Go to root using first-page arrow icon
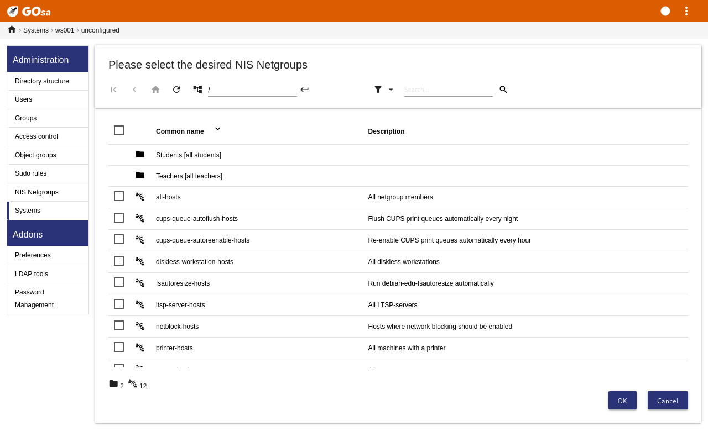708x442 pixels. pos(113,90)
